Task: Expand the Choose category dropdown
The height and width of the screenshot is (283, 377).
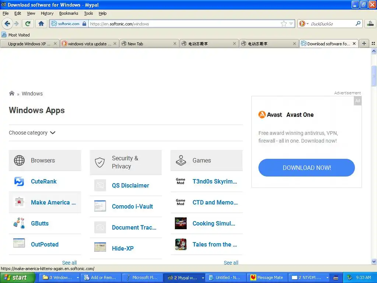Action: click(32, 133)
